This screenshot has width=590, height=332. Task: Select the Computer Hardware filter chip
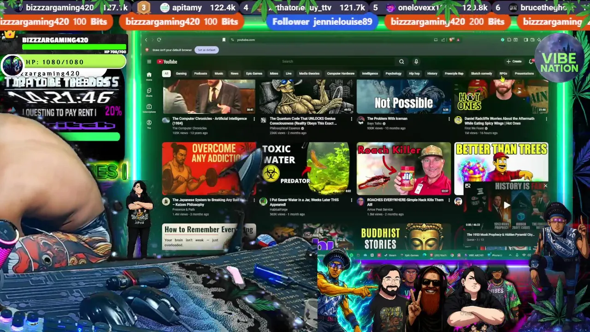coord(341,74)
